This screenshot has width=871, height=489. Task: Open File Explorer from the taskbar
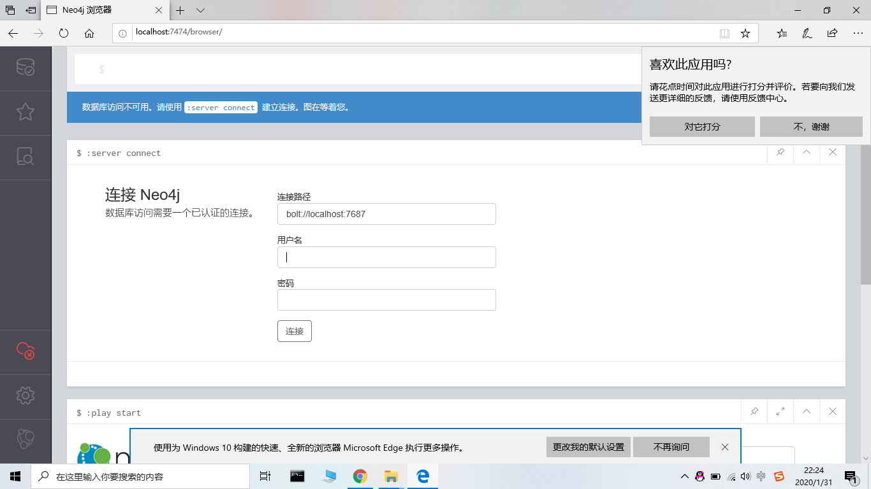[392, 476]
